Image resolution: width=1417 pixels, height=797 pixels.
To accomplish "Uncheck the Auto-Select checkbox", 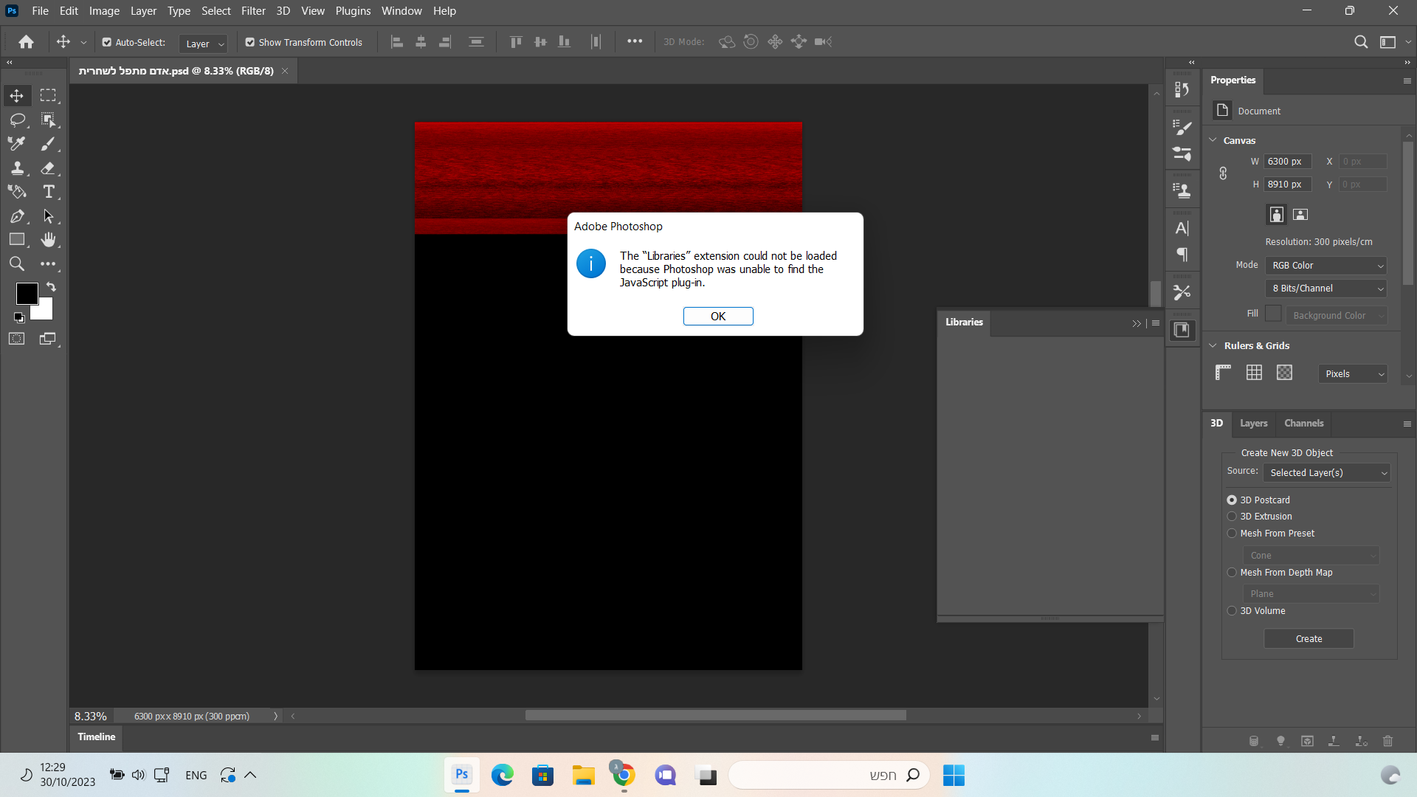I will tap(107, 43).
